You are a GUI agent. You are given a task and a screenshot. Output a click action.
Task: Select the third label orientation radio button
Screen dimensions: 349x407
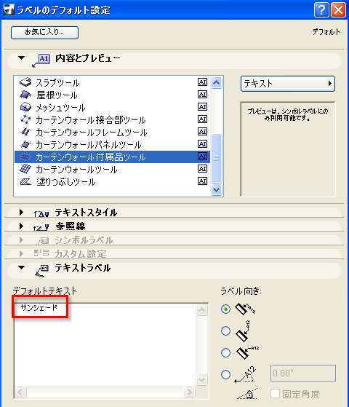[x=225, y=352]
